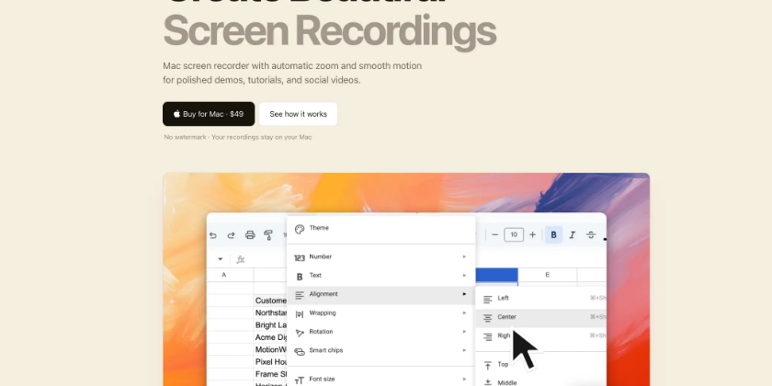Click the "Screen Recordings" heading text
This screenshot has width=772, height=386.
pyautogui.click(x=329, y=30)
